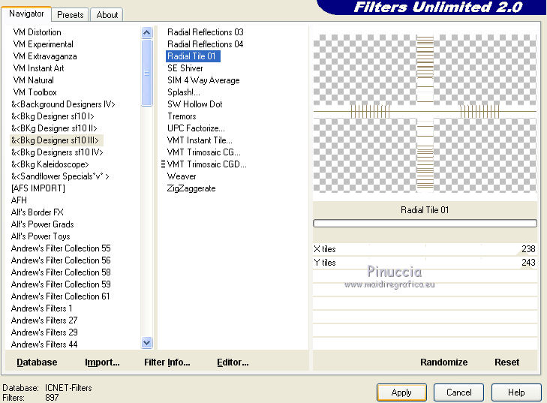
Task: Adjust the Y tiles slider
Action: pos(425,263)
